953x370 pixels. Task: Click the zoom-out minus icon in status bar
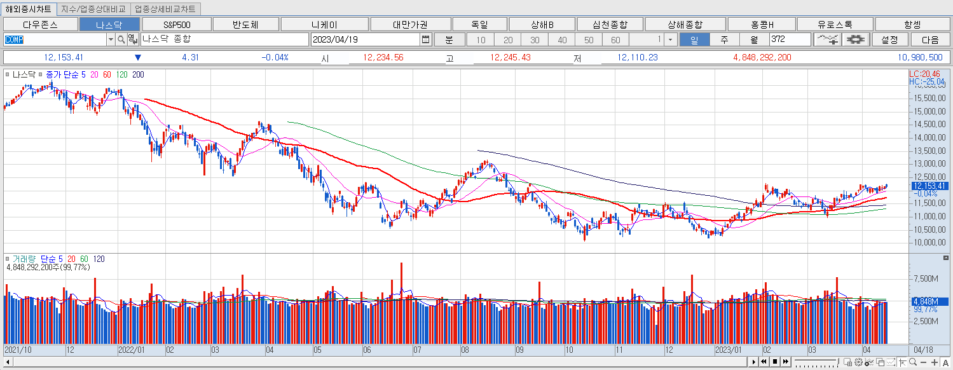coord(923,362)
